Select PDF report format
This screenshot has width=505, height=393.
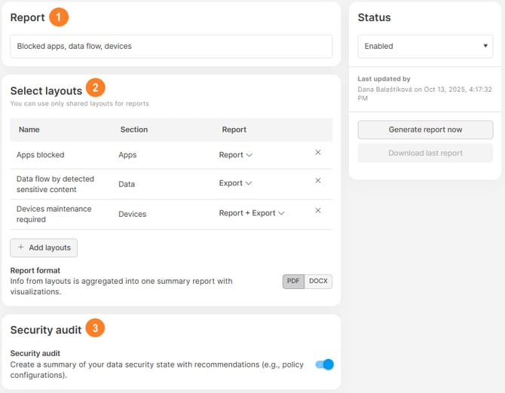(293, 281)
